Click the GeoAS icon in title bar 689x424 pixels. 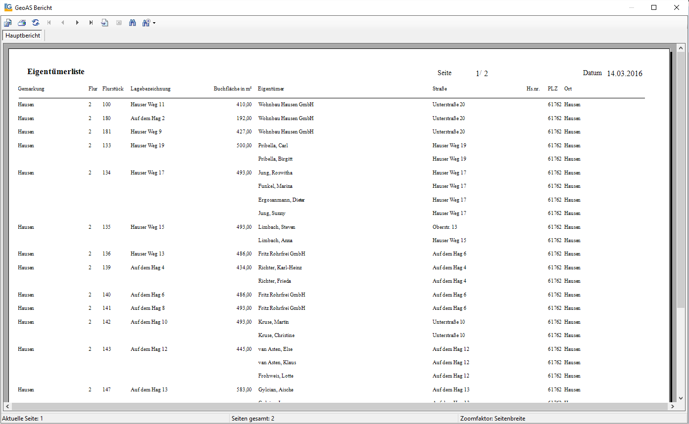(x=8, y=7)
